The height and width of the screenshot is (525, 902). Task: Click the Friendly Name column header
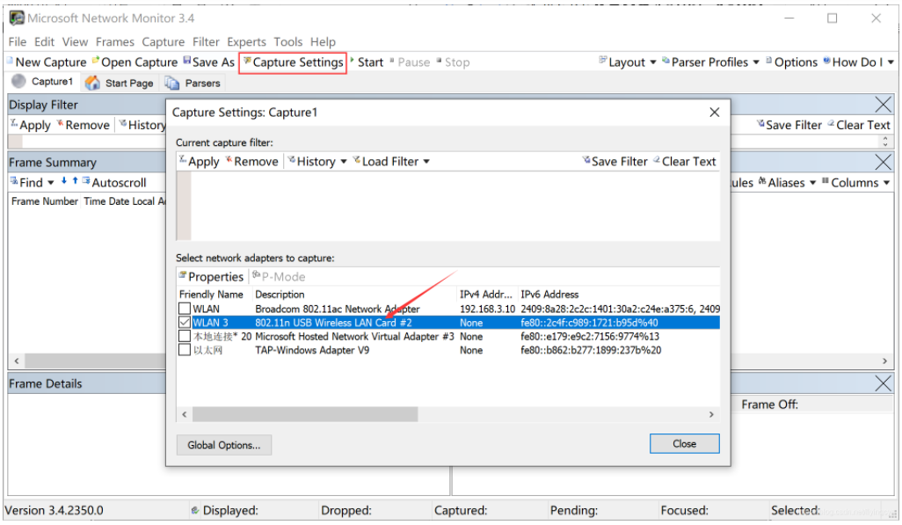click(x=211, y=295)
